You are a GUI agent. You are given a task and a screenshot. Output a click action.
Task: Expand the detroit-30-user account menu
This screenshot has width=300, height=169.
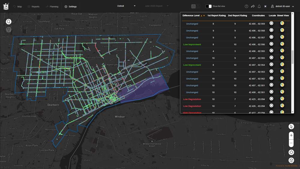282,6
